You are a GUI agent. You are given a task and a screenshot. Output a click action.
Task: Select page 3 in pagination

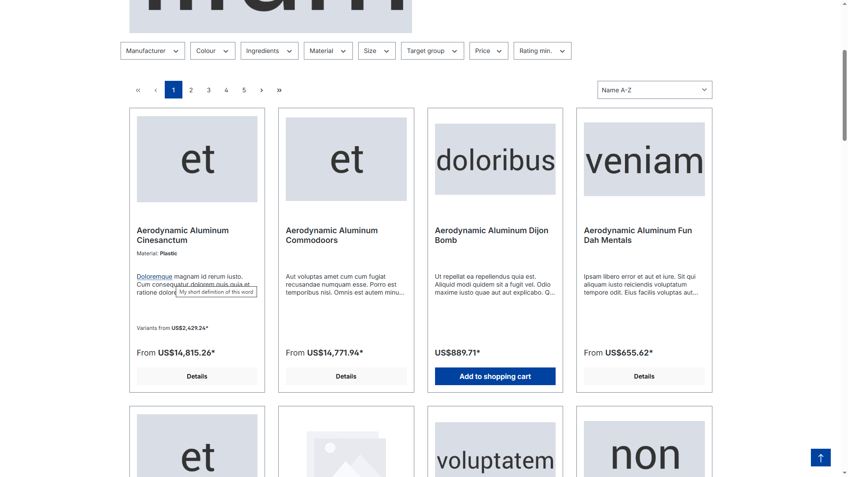tap(209, 90)
